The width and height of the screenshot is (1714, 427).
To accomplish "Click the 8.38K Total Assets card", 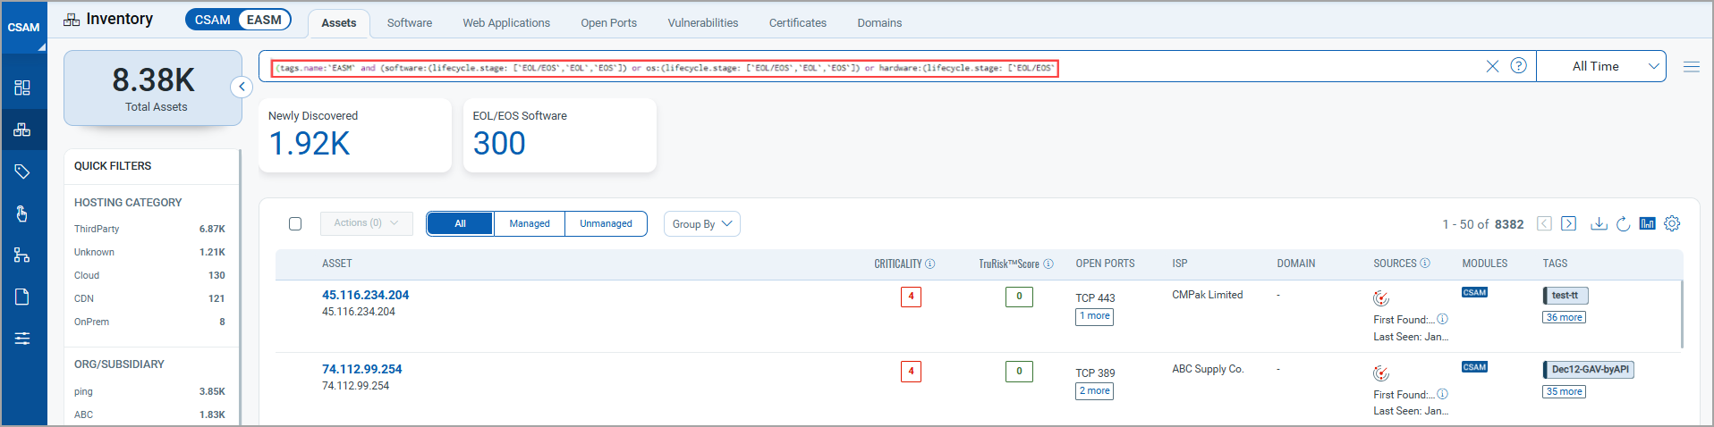I will 153,88.
